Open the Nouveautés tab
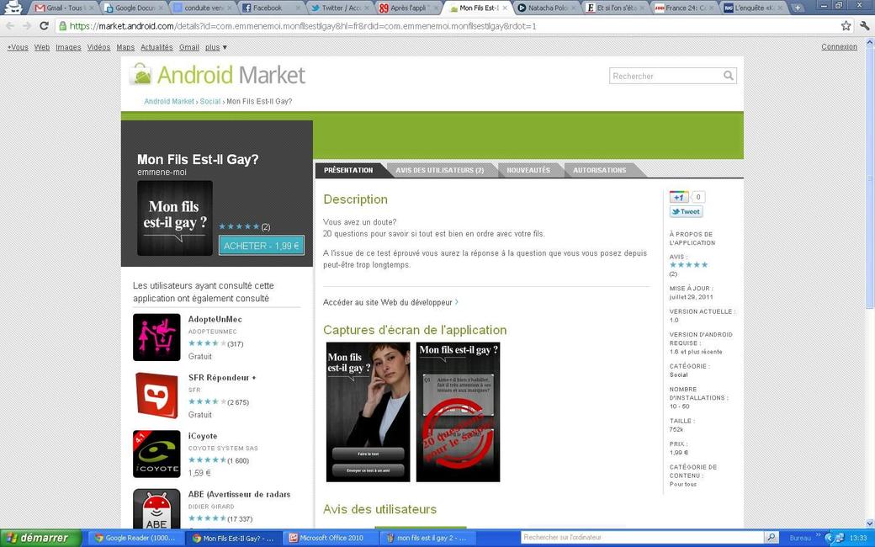 click(x=528, y=170)
